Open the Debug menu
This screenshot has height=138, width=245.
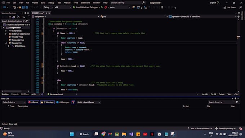[x=51, y=3]
